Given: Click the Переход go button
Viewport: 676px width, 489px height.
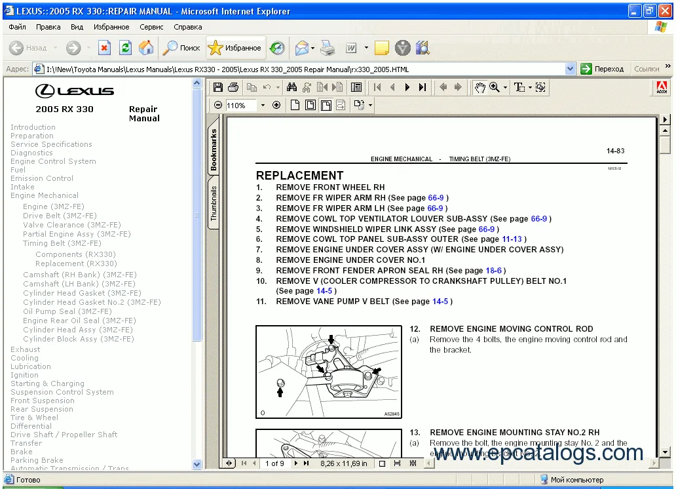Looking at the screenshot, I should (603, 69).
